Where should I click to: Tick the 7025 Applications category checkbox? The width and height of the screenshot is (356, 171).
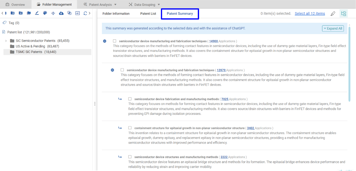130,99
